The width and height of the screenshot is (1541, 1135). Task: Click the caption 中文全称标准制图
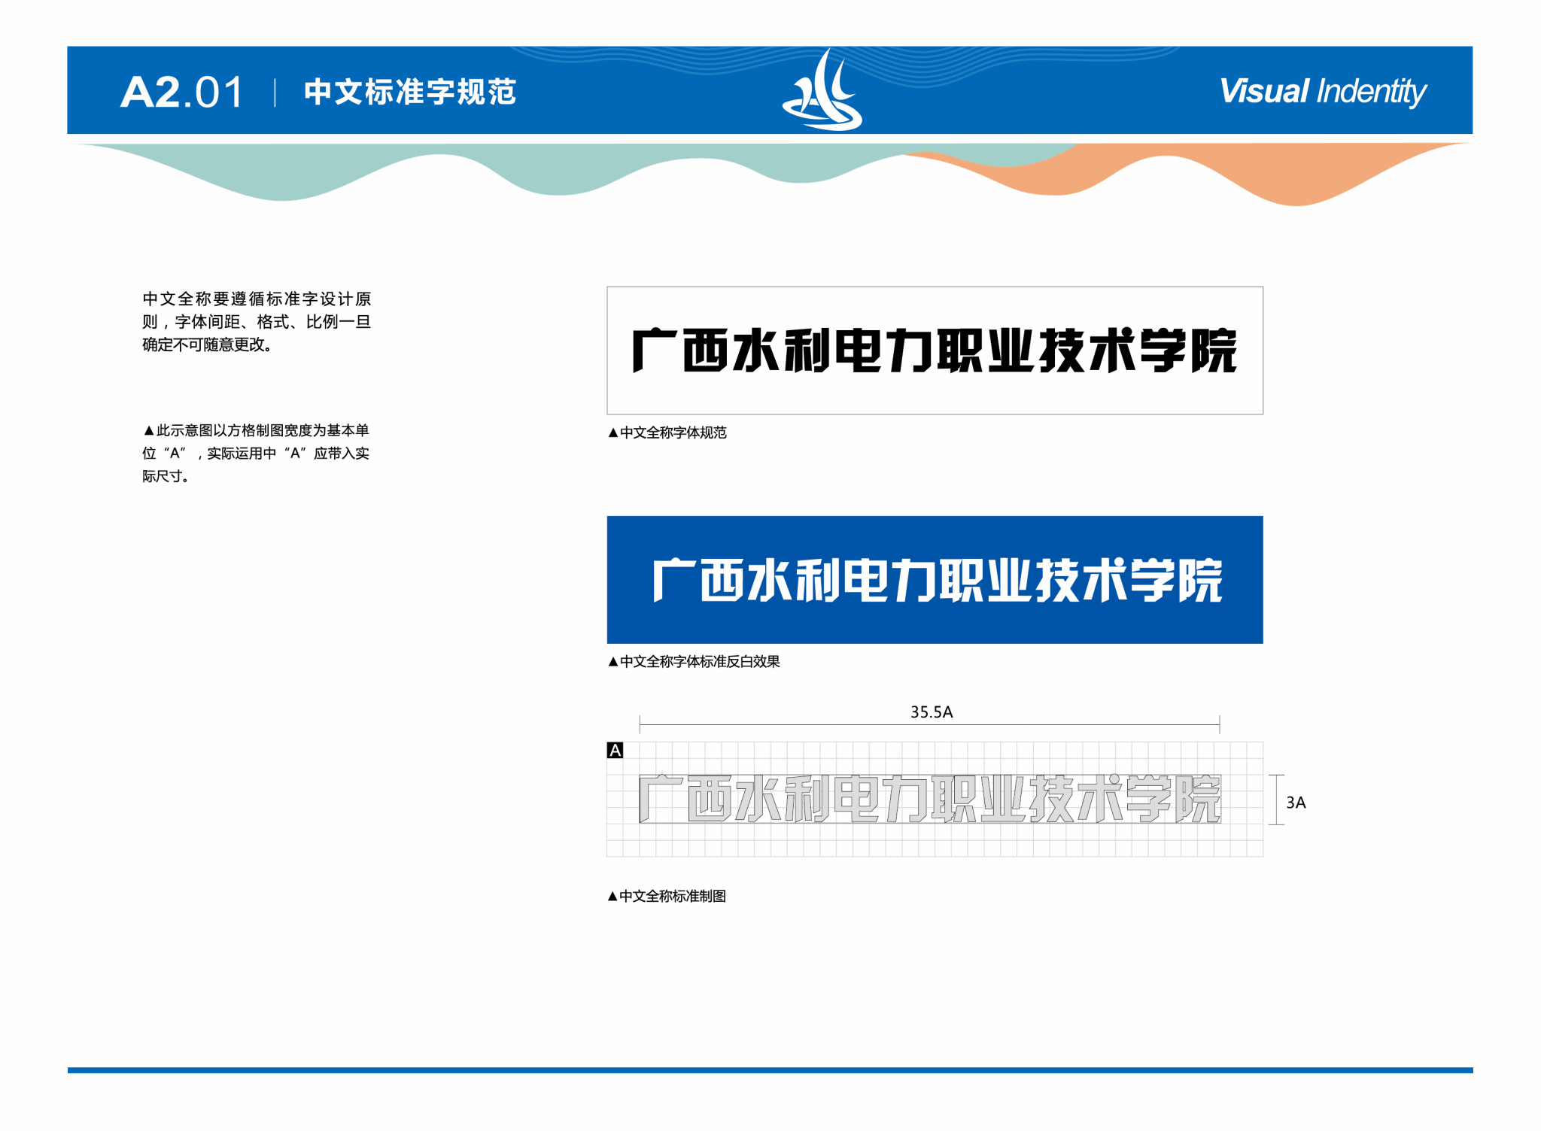coord(667,896)
